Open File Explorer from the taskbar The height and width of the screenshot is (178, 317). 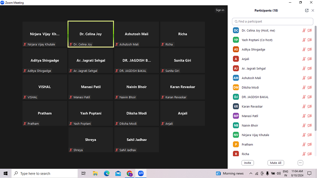tap(95, 173)
